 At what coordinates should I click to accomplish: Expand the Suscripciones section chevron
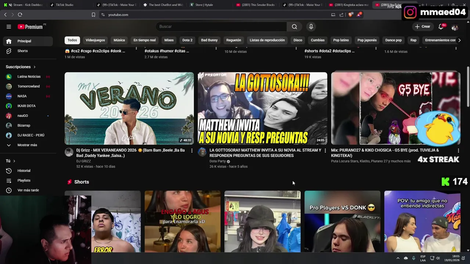point(35,67)
